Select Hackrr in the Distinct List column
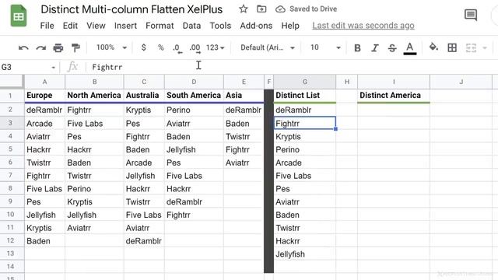The height and width of the screenshot is (280, 498). [304, 241]
